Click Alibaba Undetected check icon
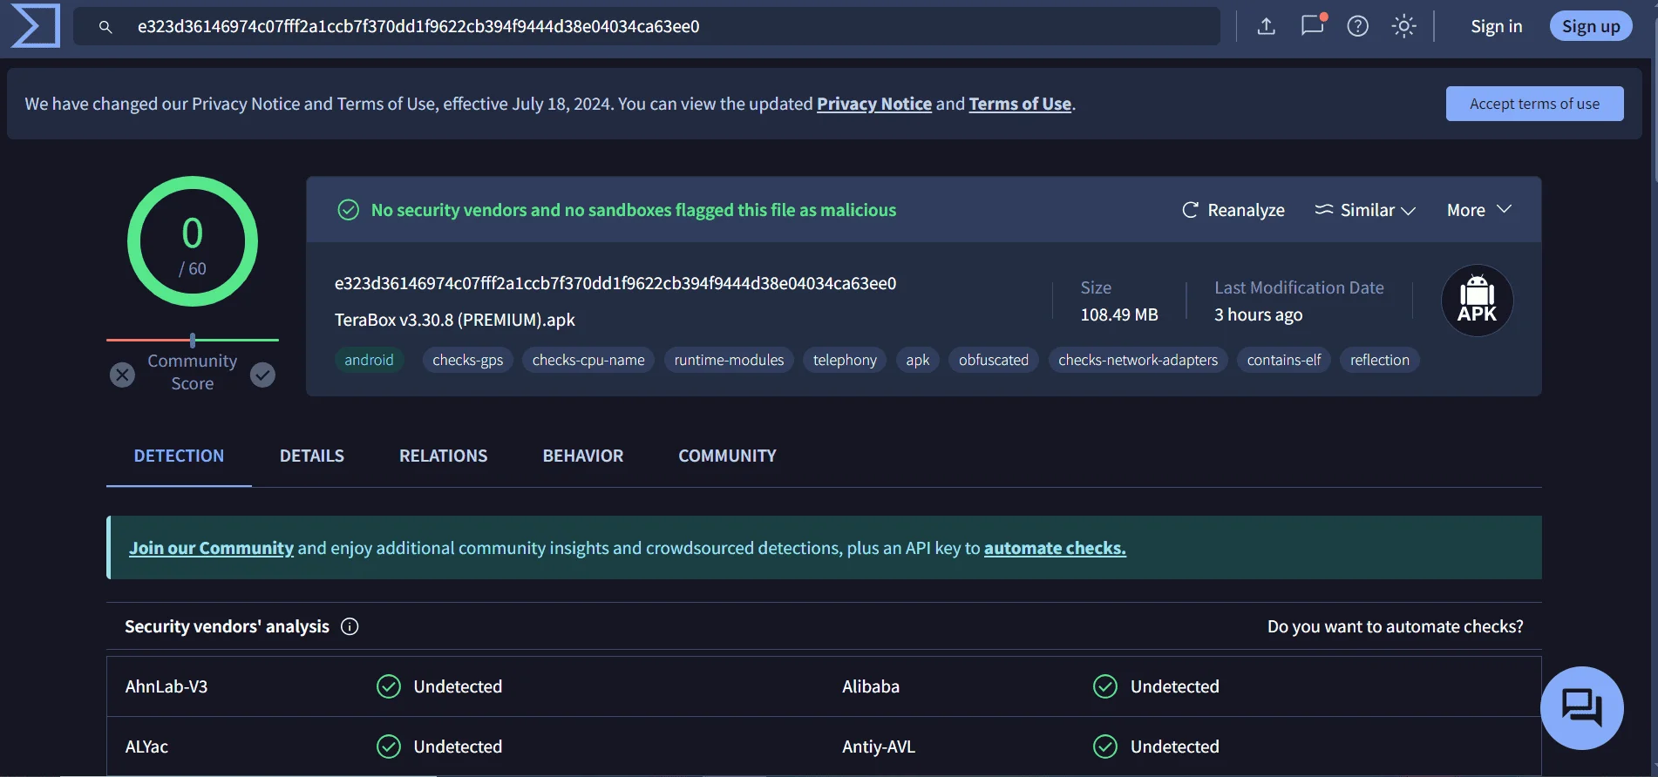1658x777 pixels. (1105, 686)
